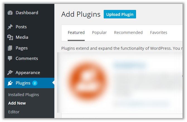
Task: Show the Favorites tab
Action: click(159, 33)
